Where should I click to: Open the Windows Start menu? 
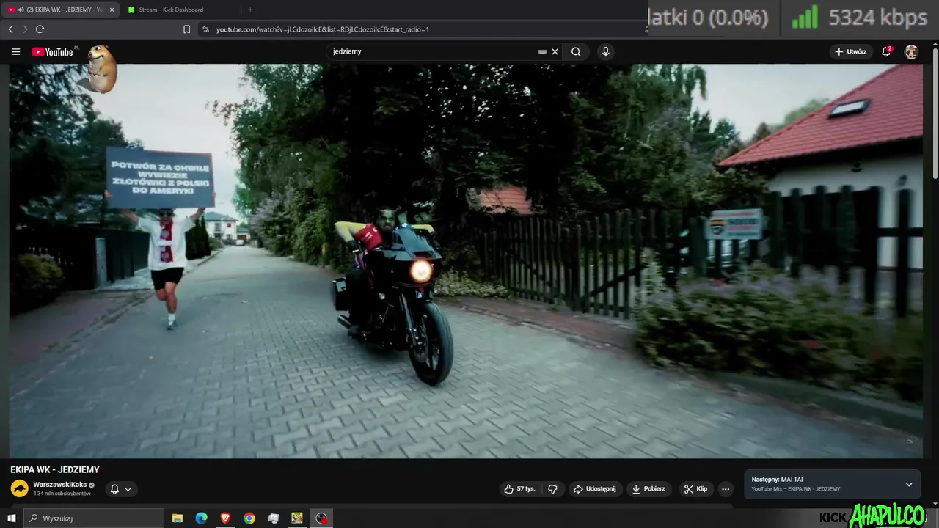(11, 518)
